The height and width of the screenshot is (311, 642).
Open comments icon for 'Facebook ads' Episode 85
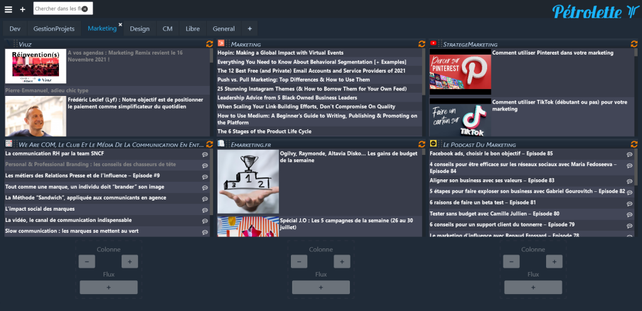(629, 154)
